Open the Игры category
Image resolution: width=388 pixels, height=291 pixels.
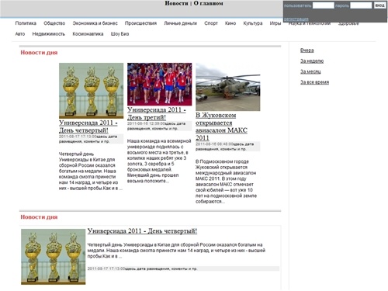[275, 23]
